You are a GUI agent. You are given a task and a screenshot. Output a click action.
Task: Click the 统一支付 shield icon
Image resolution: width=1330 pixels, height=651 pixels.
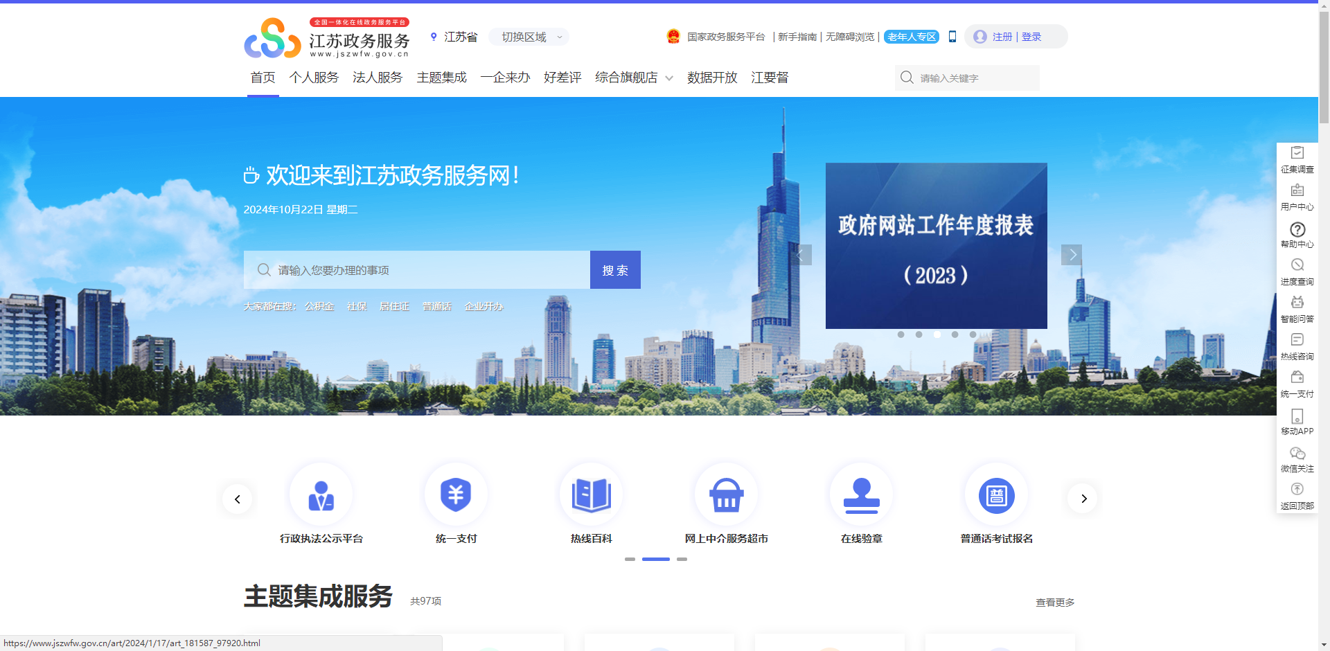[x=456, y=496]
